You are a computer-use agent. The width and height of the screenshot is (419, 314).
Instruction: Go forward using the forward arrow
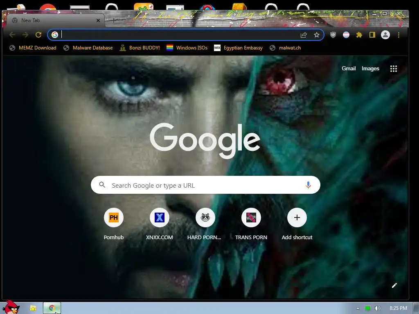pyautogui.click(x=25, y=35)
